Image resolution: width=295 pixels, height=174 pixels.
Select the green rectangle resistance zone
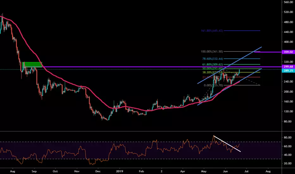32,65
